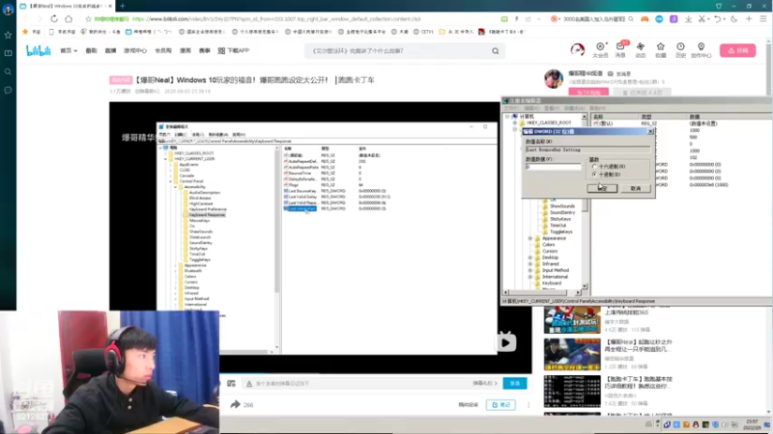The height and width of the screenshot is (434, 773).
Task: Open the vertical three-dot menu beside 笔记
Action: point(529,404)
